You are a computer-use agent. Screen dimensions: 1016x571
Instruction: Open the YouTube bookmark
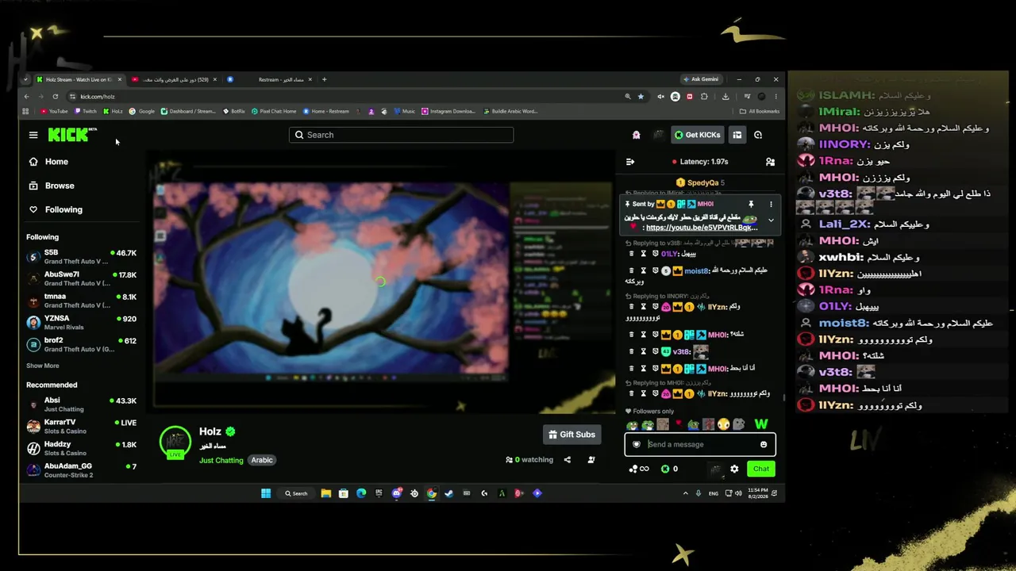coord(54,111)
